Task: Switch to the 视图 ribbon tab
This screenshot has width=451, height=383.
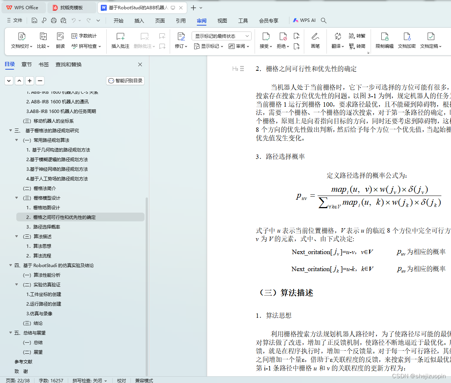Action: [x=222, y=21]
